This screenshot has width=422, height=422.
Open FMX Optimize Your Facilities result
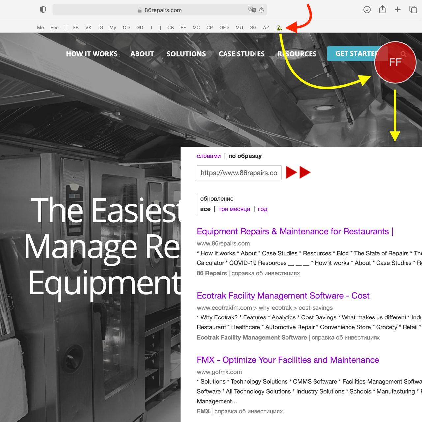pos(288,360)
